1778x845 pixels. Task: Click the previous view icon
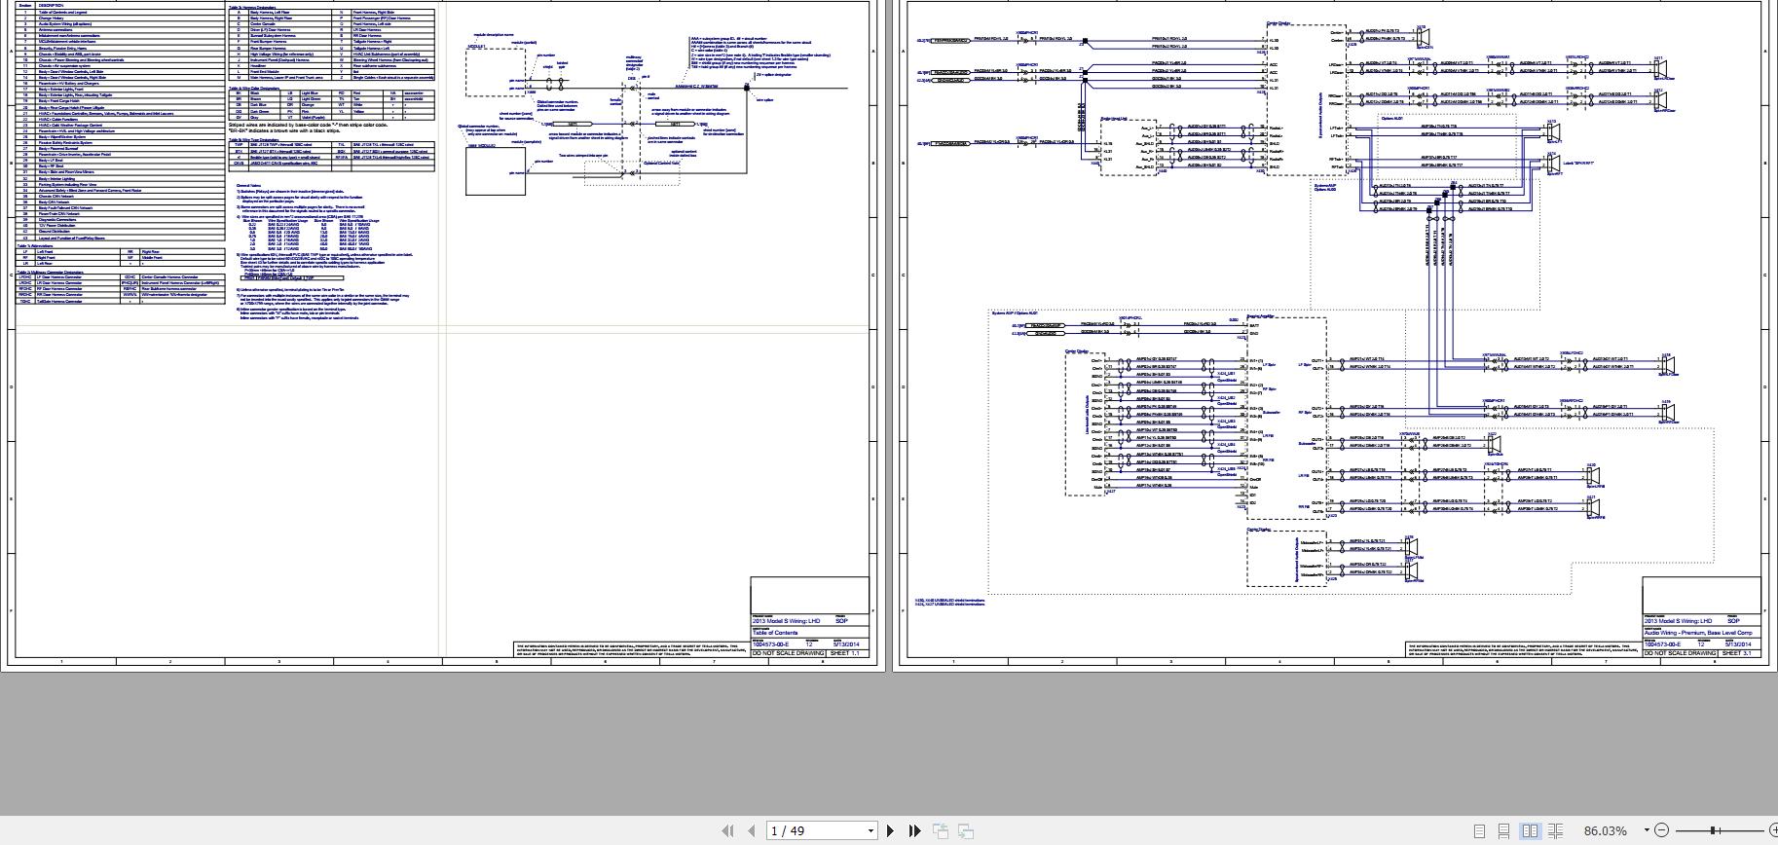coord(941,830)
